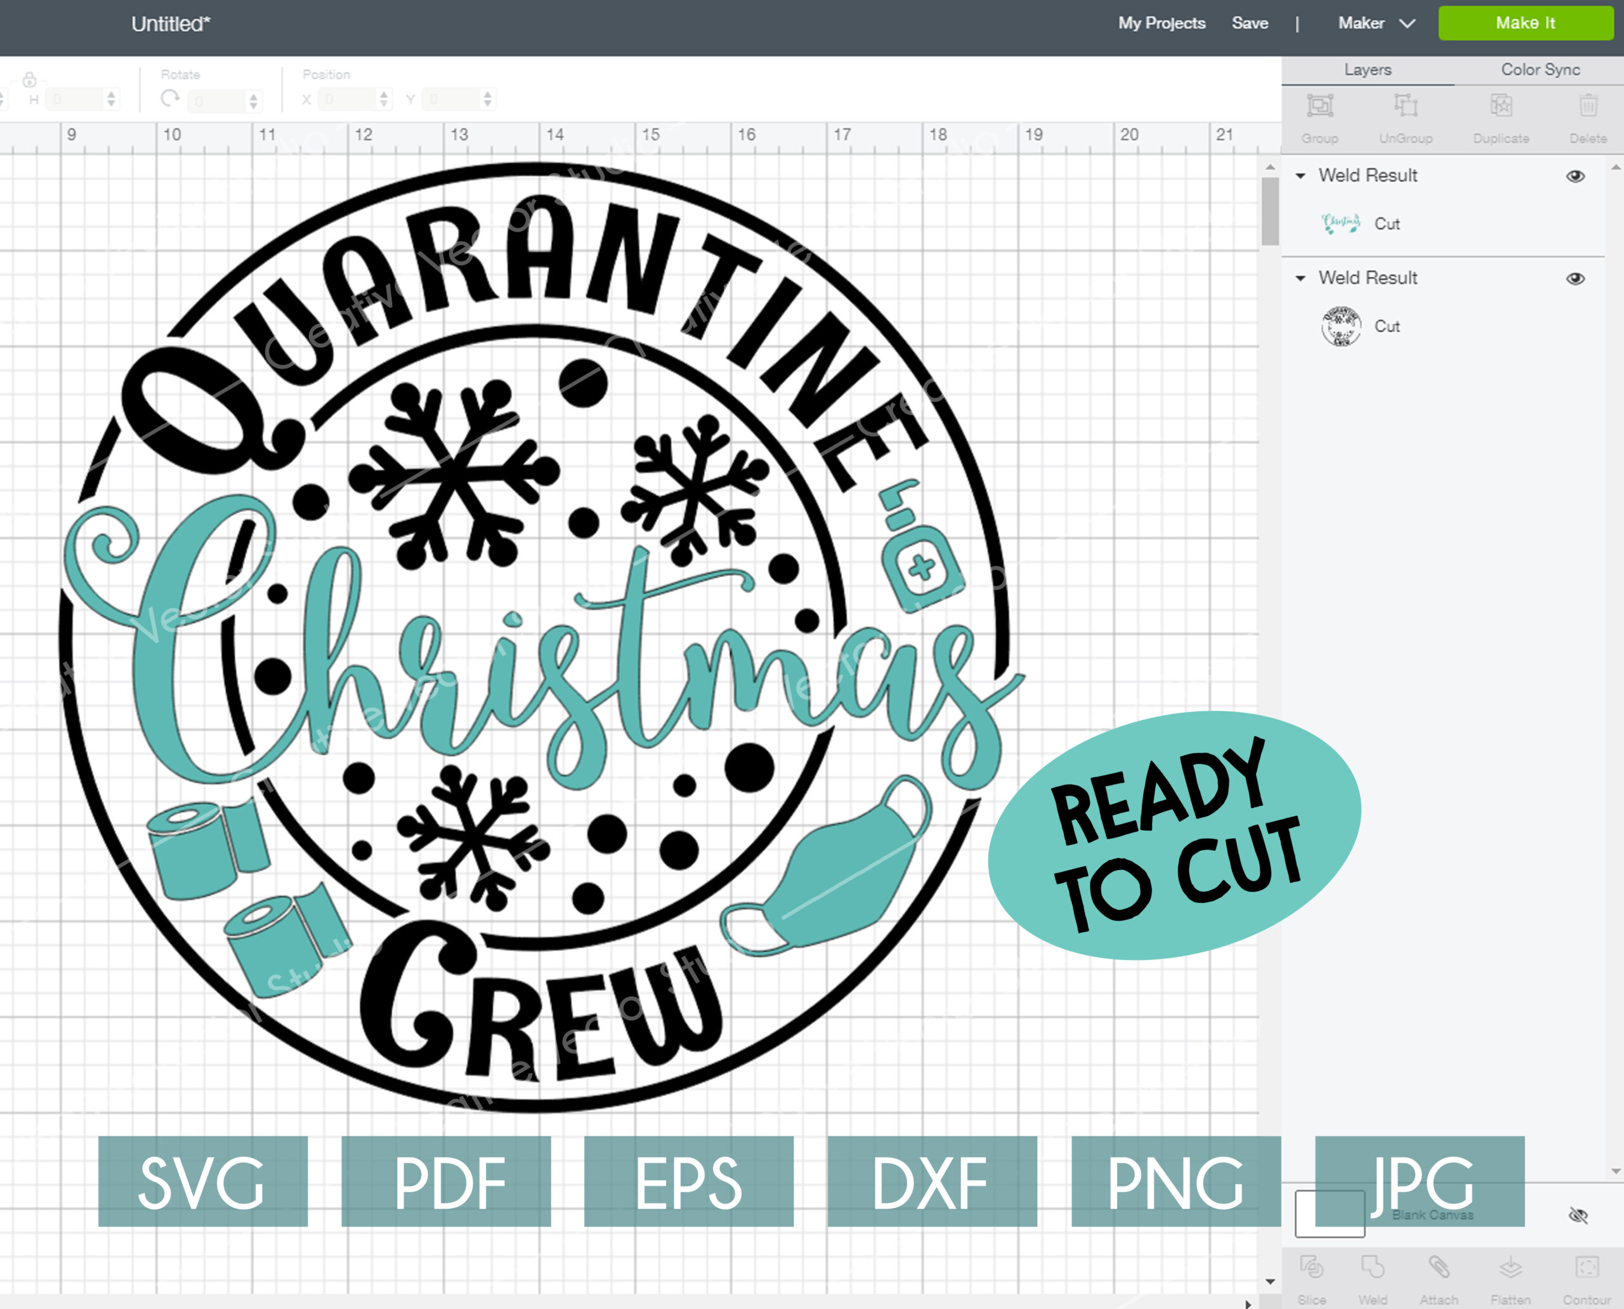Click the canvas vertical scrollbar thumb

pos(1269,212)
